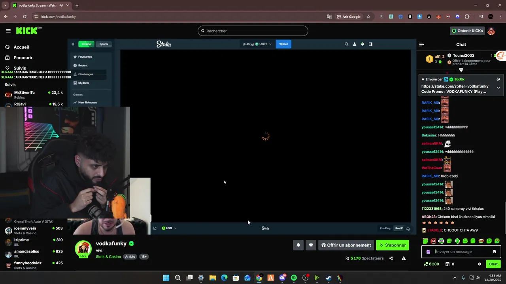The height and width of the screenshot is (284, 506).
Task: Open the tab search dropdown arrow
Action: 5,6
